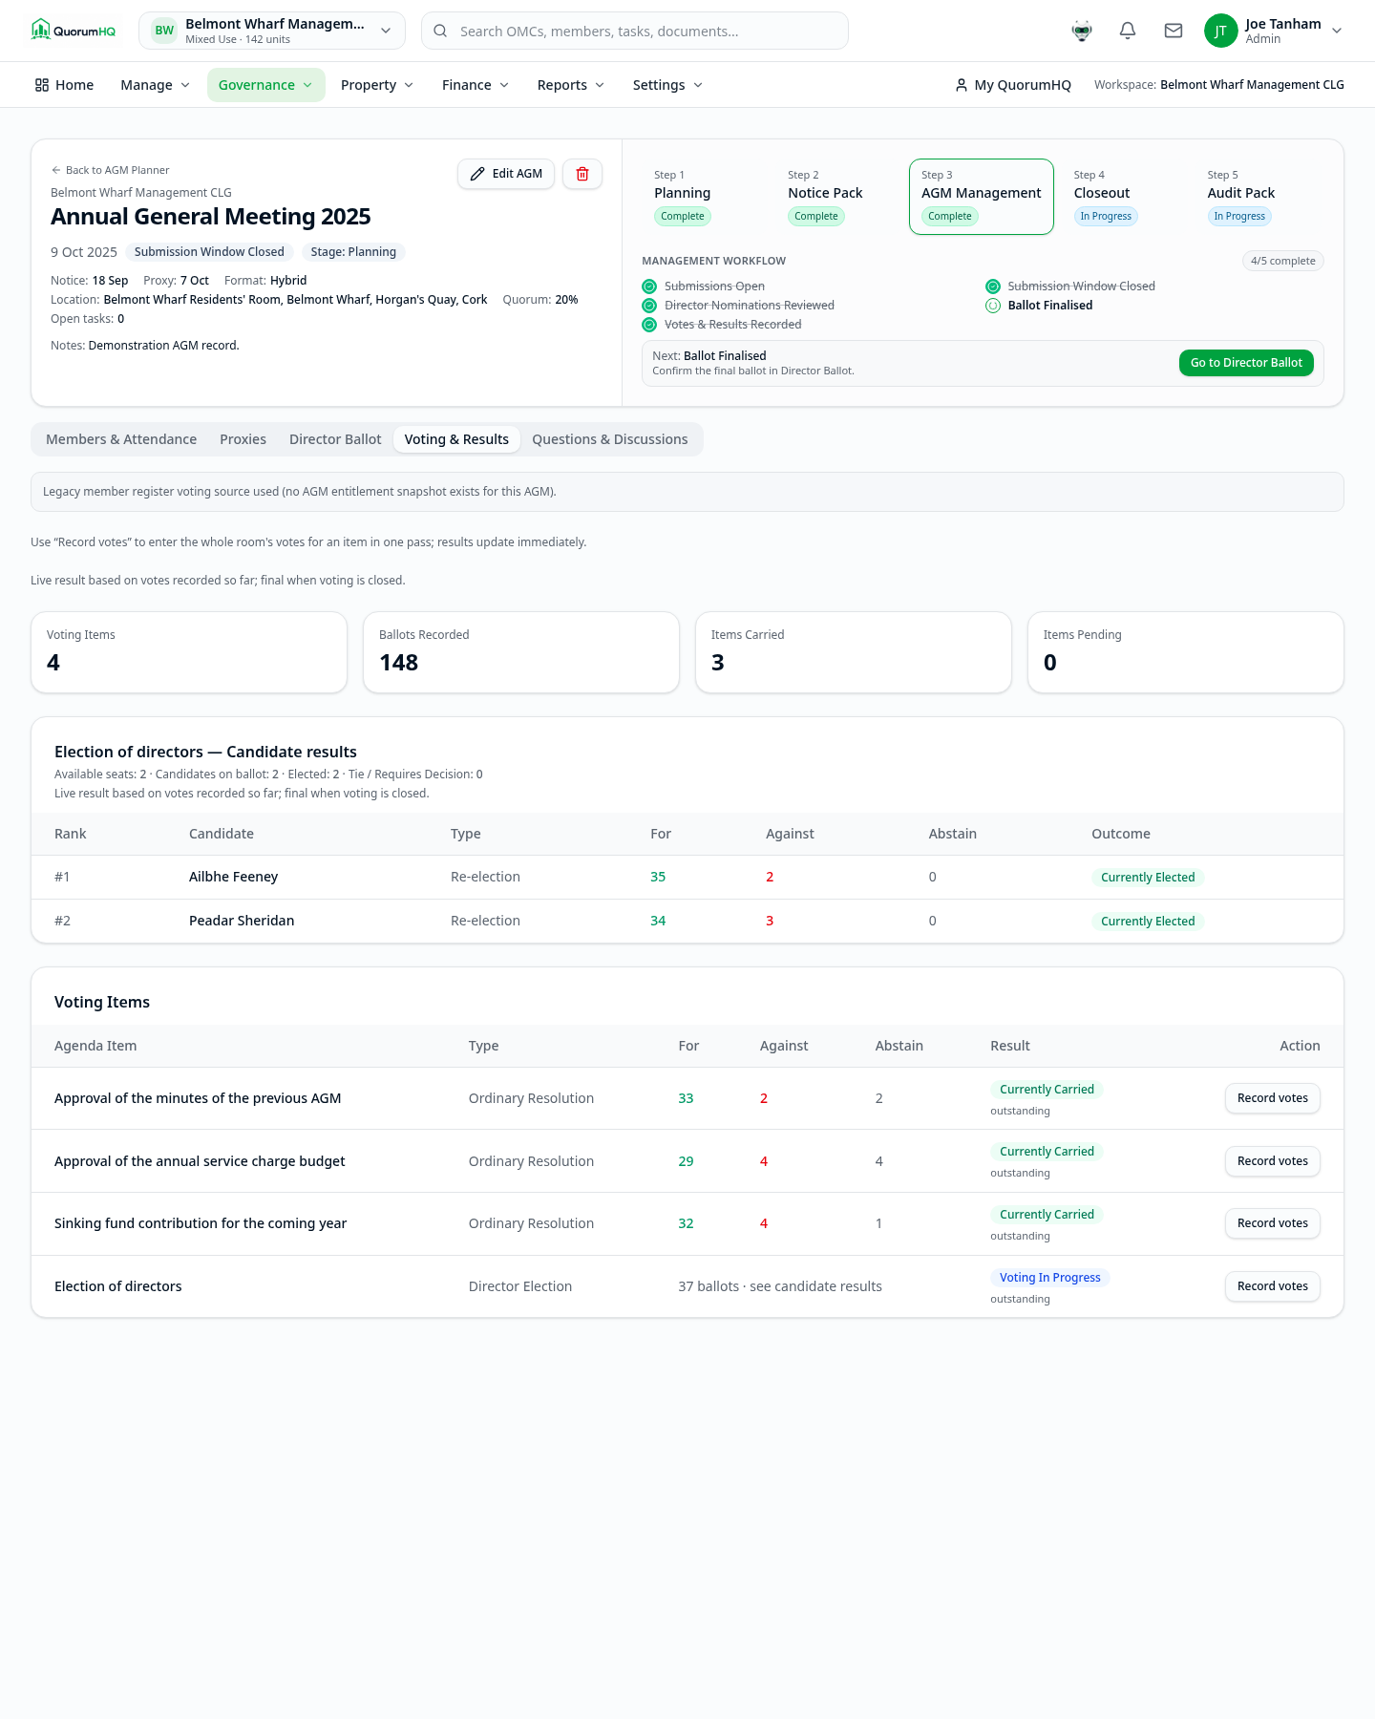Viewport: 1375px width, 1719px height.
Task: Open the Settings dropdown menu
Action: point(667,85)
